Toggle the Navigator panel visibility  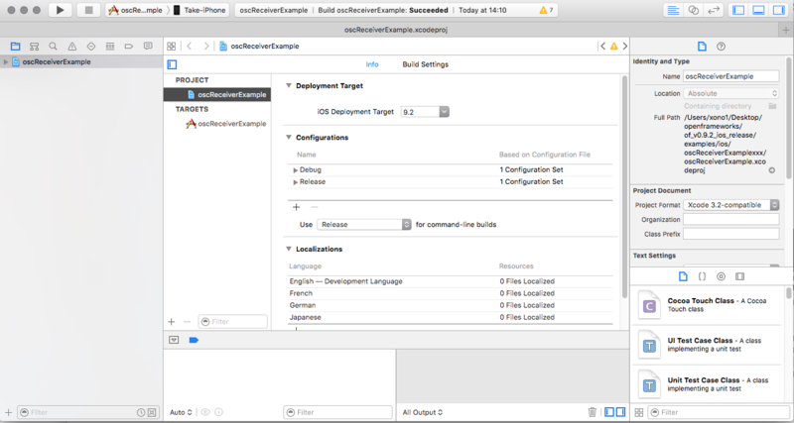coord(738,10)
